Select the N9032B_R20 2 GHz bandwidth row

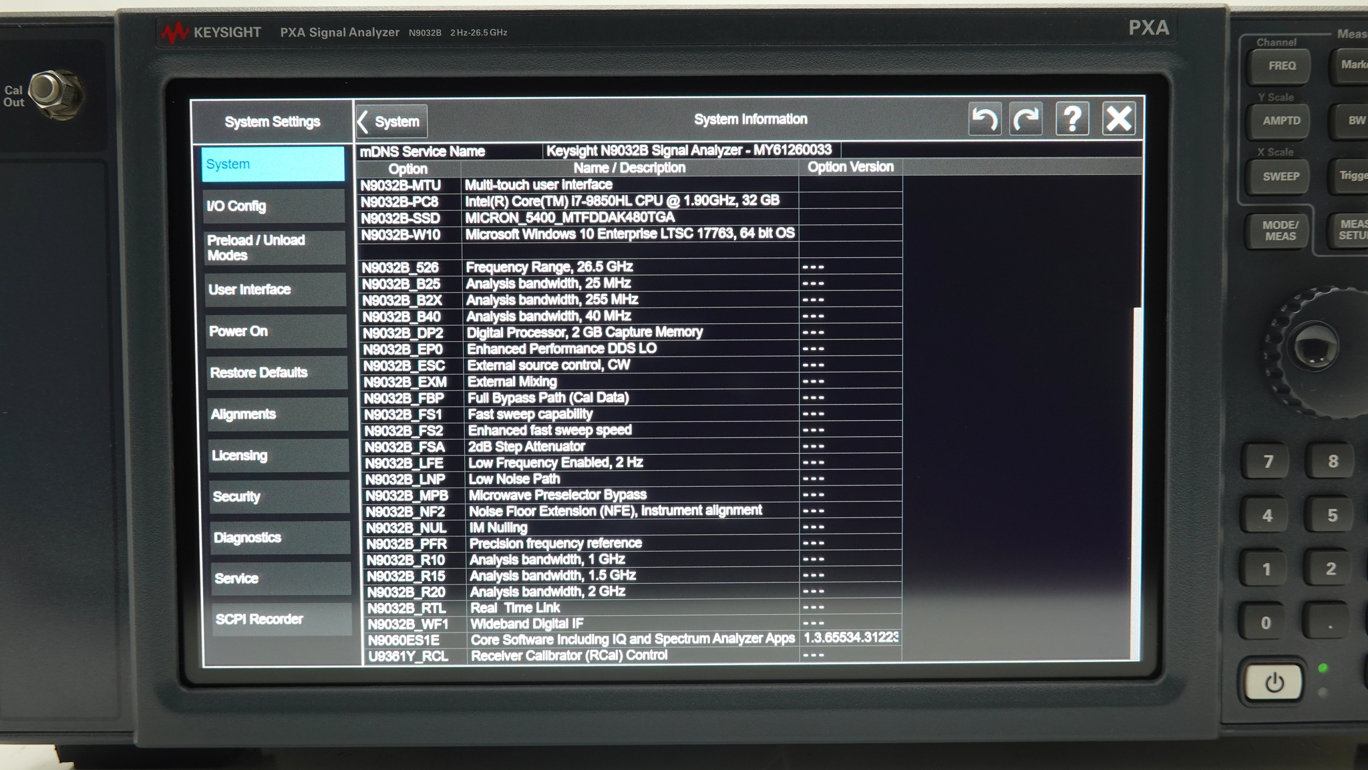pyautogui.click(x=634, y=592)
